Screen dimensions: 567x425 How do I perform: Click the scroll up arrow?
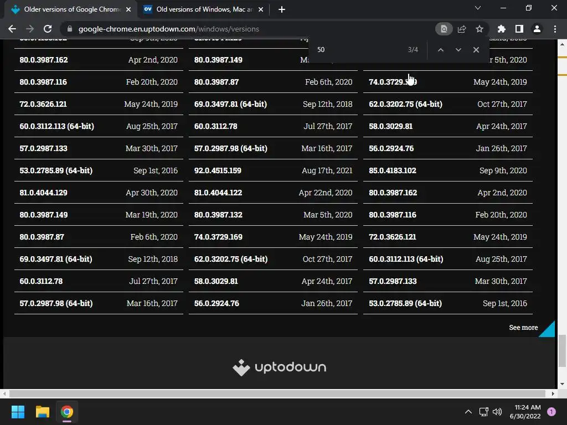coord(562,44)
